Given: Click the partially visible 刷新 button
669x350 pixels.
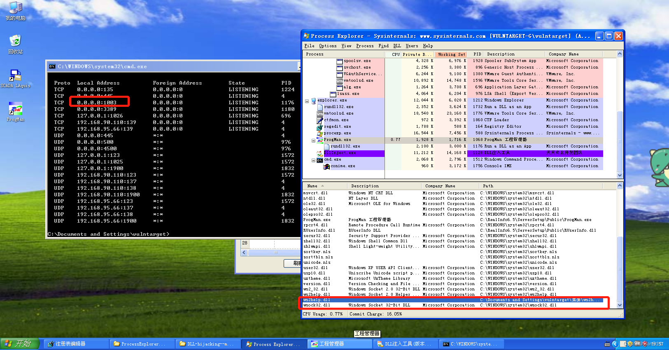Looking at the screenshot, I should click(x=293, y=263).
